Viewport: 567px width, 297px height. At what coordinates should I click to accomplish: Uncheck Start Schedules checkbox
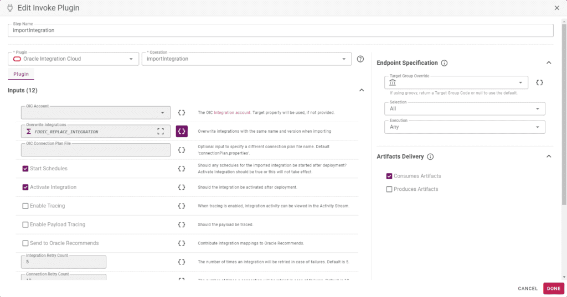(25, 169)
